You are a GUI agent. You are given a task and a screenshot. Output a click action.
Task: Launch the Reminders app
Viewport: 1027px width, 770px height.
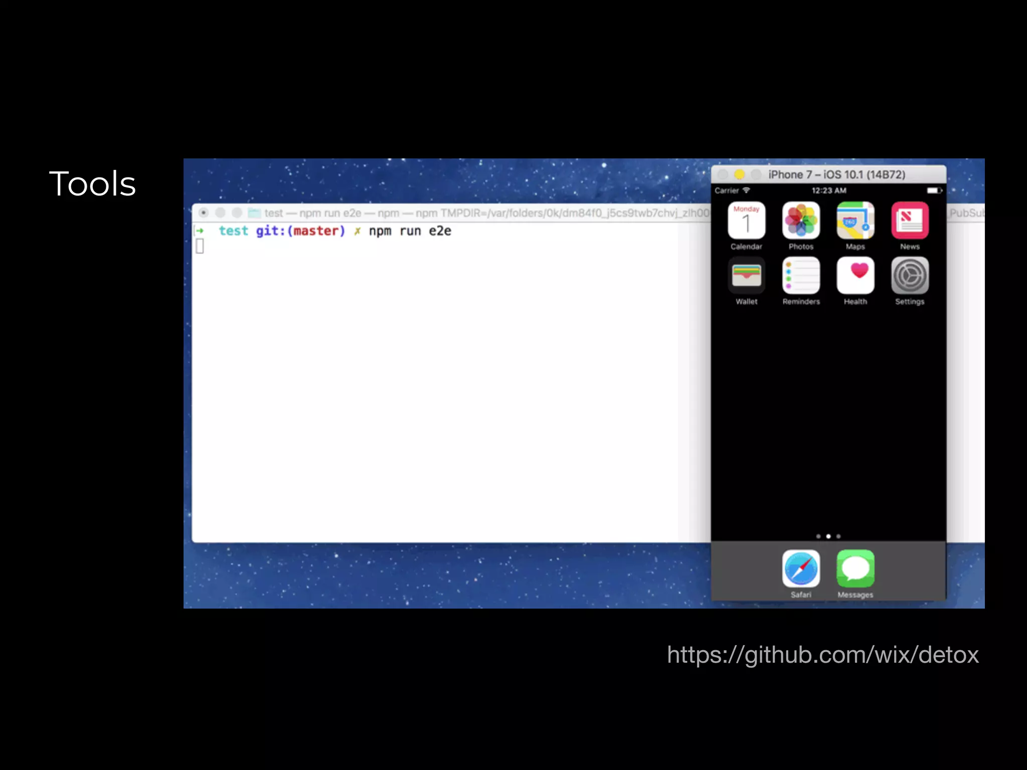801,275
